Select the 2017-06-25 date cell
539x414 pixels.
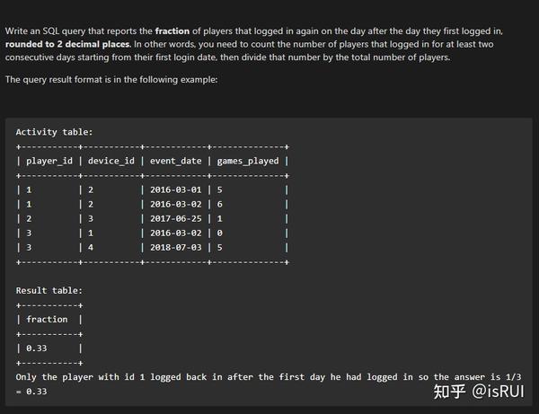(x=175, y=218)
